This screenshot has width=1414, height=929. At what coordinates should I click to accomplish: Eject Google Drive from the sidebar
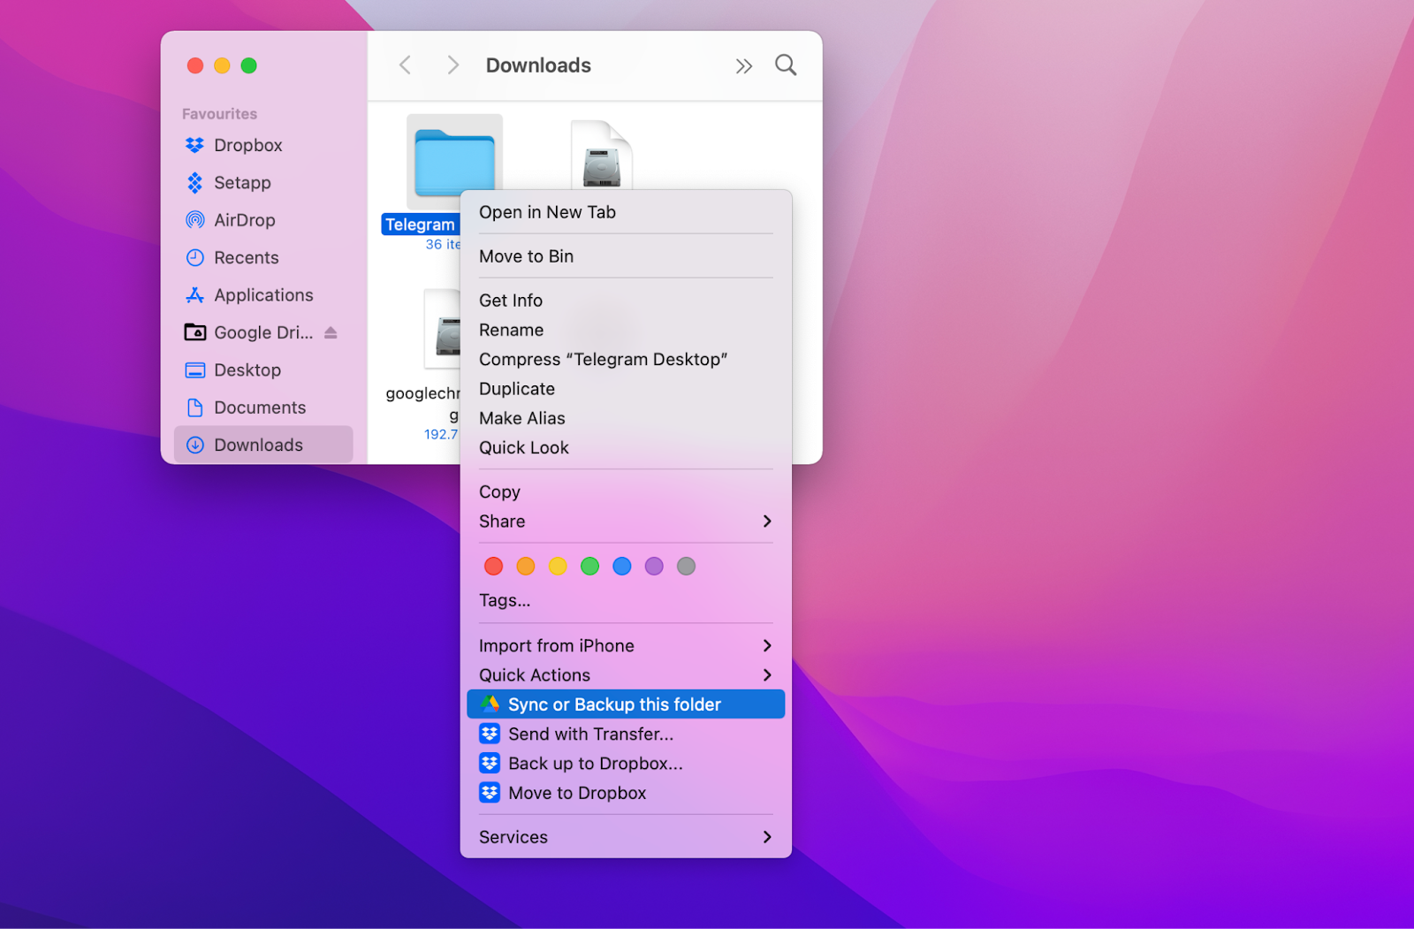pos(331,332)
